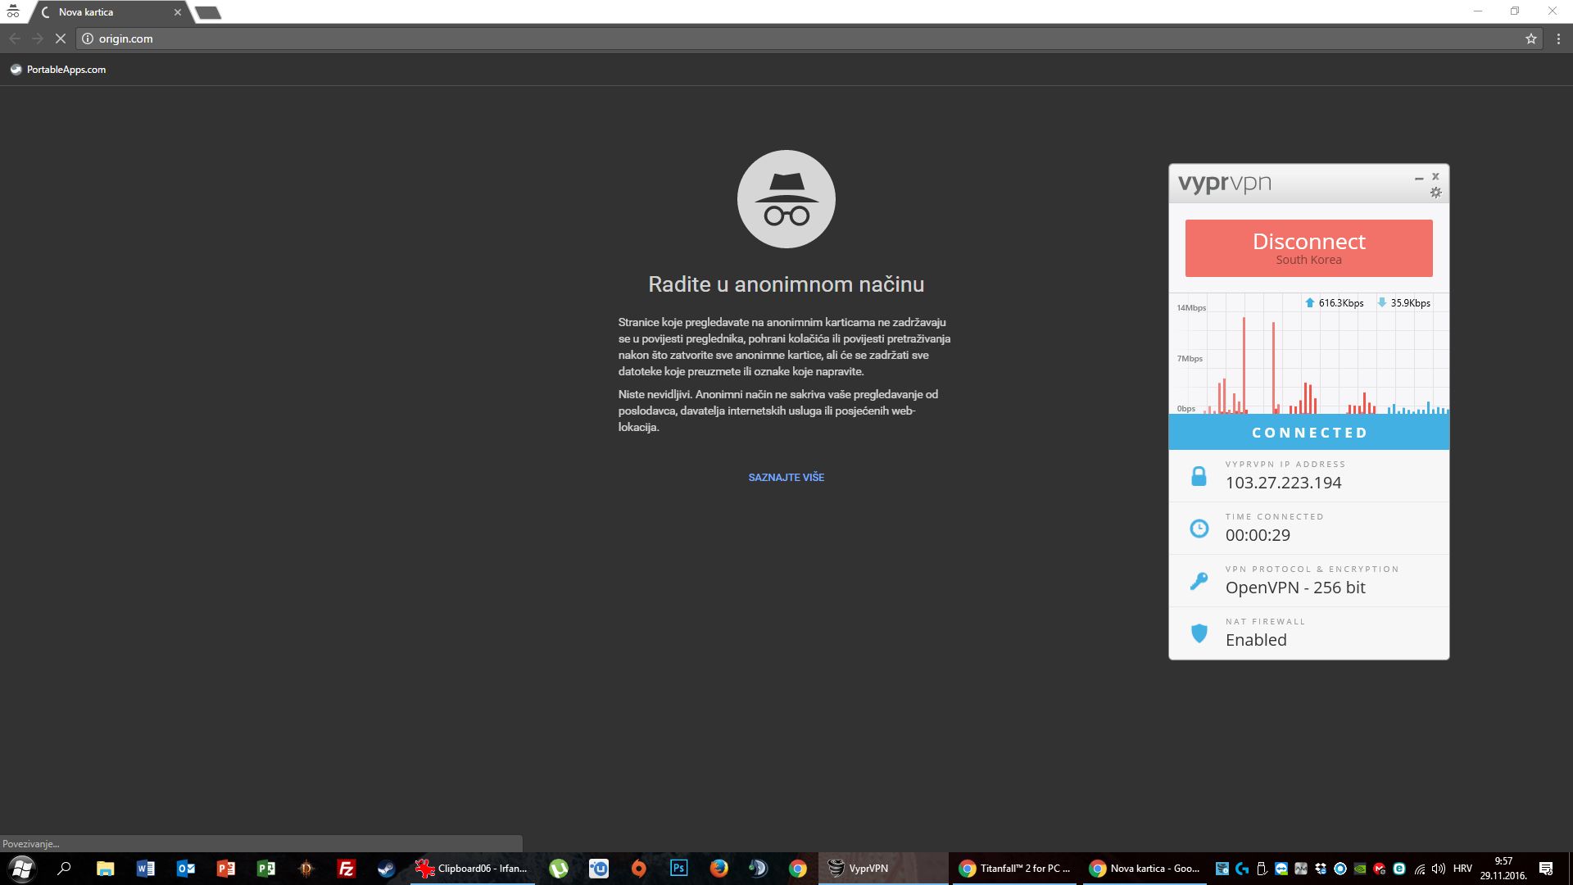The height and width of the screenshot is (885, 1573).
Task: Close the Nova kartica tab
Action: click(177, 12)
